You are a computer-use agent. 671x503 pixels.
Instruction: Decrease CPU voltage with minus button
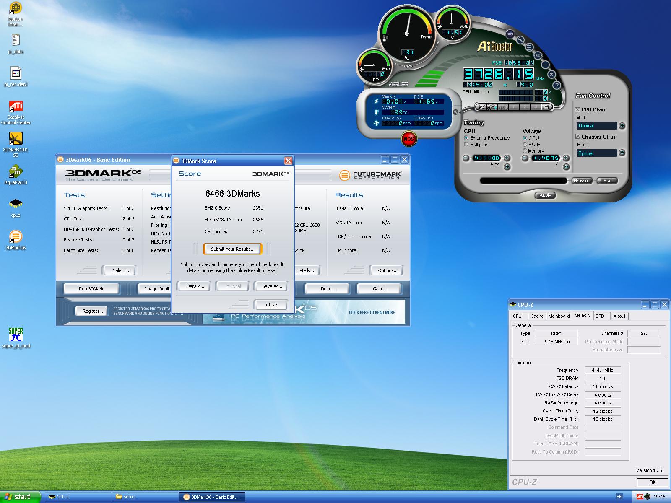pos(525,158)
